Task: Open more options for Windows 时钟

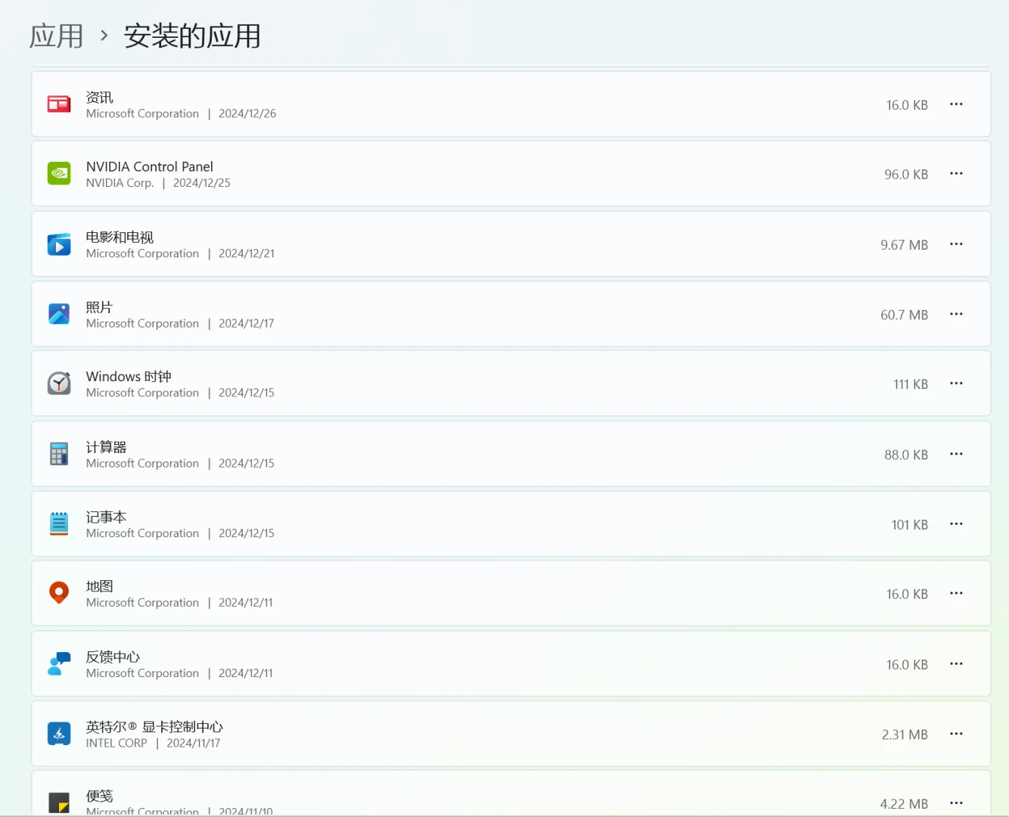Action: 956,384
